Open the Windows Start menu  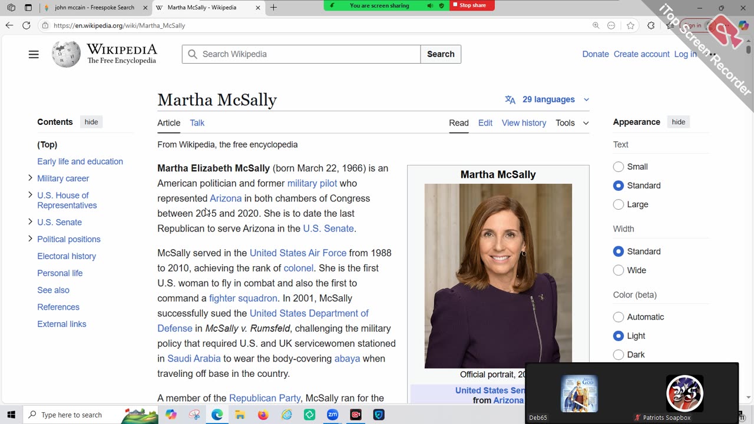coord(11,415)
